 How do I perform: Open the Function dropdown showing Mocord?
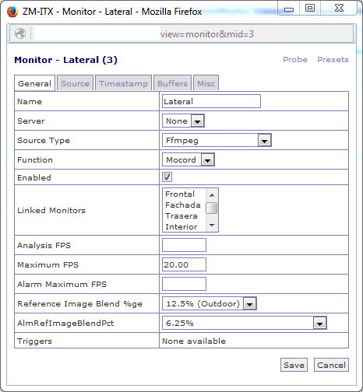tap(189, 159)
